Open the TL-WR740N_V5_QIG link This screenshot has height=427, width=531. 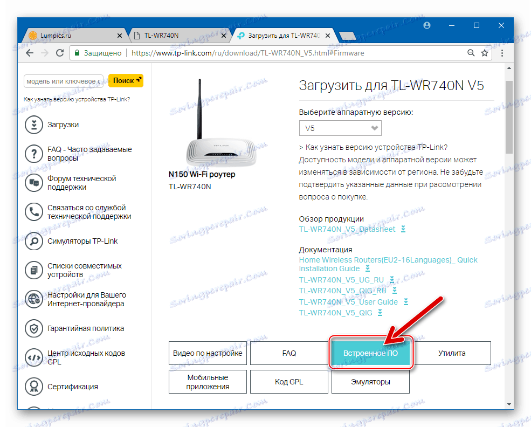click(336, 313)
